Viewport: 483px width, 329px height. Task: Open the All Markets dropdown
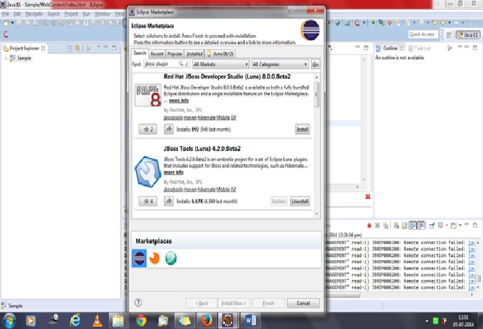[221, 64]
